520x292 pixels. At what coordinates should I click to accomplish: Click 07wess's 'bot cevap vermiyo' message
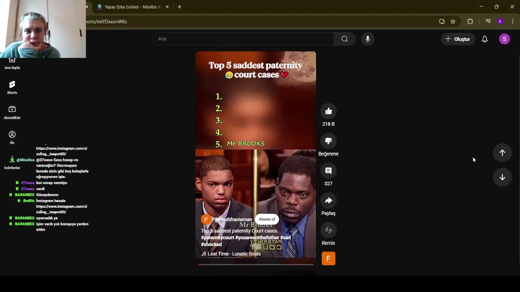coord(52,183)
